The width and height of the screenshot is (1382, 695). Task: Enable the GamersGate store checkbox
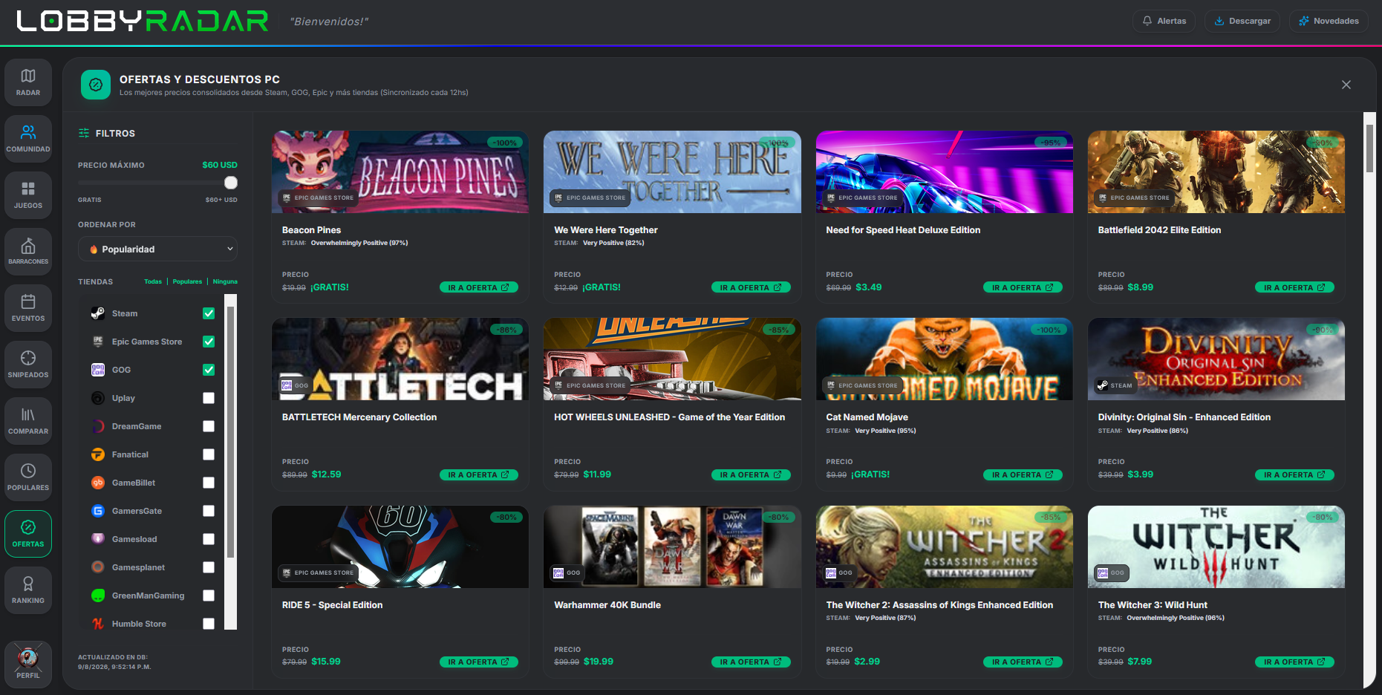coord(209,511)
